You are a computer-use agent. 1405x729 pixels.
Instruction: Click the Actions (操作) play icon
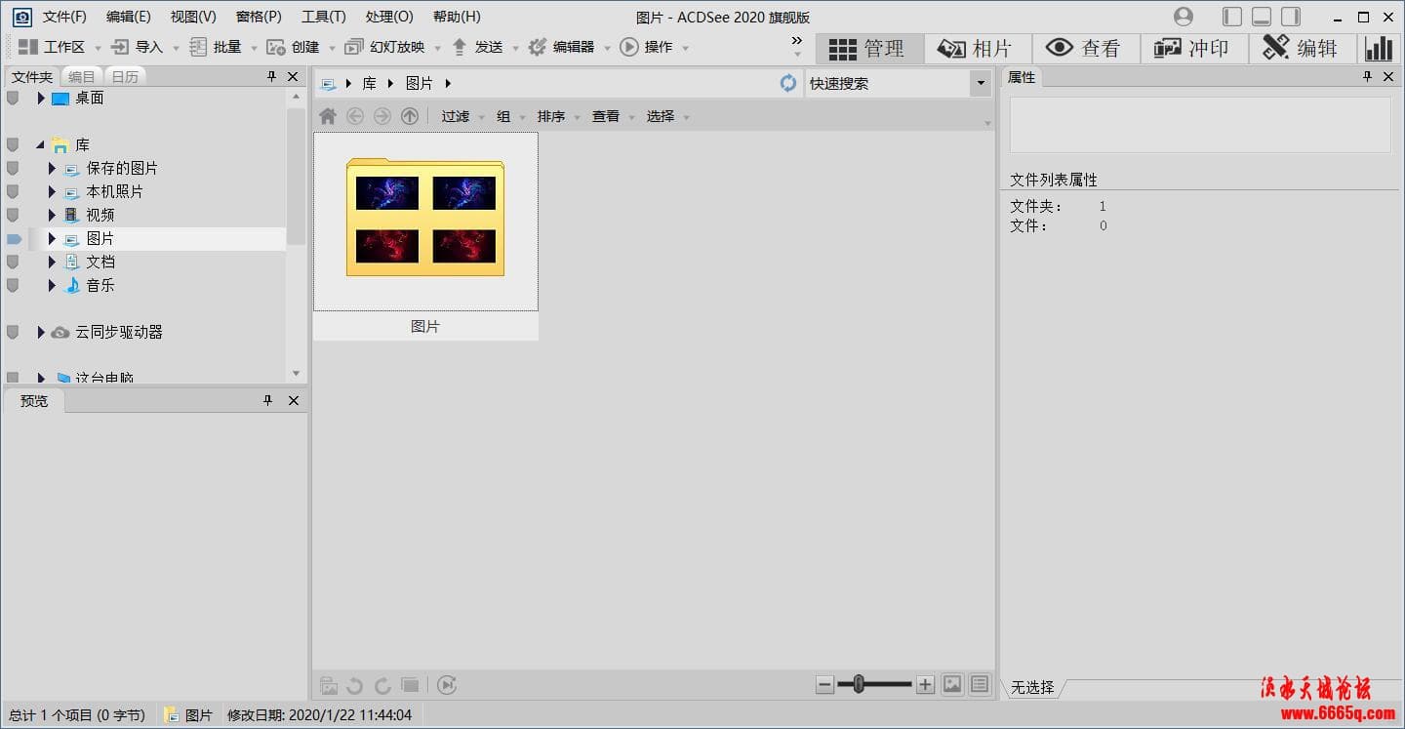coord(629,47)
